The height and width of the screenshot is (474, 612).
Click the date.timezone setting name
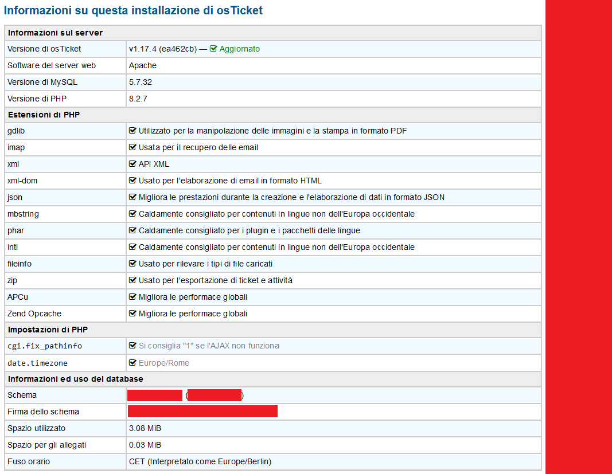37,363
